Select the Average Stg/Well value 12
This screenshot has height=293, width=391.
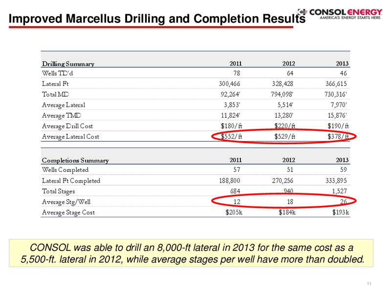click(x=237, y=202)
